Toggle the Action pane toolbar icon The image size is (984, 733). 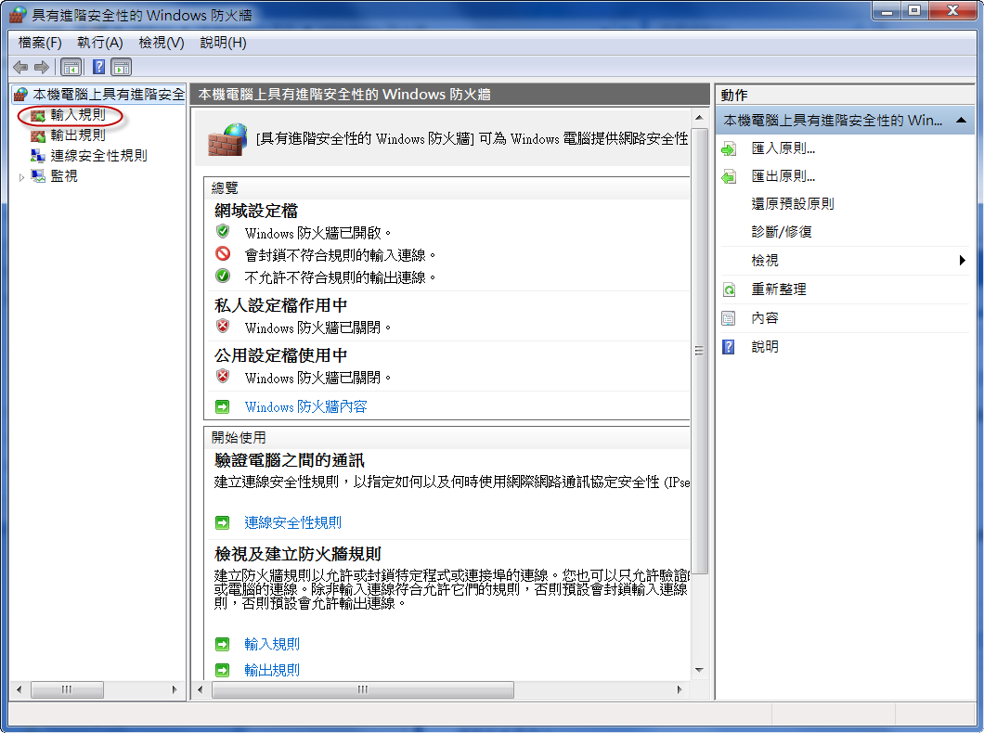click(x=121, y=67)
